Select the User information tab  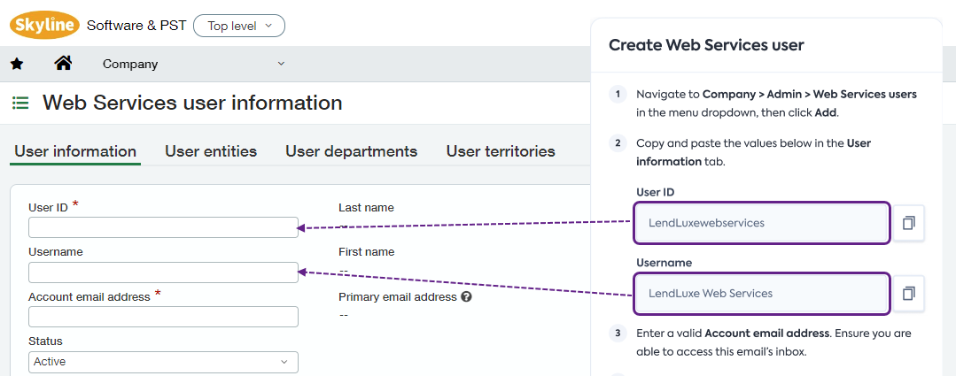click(75, 151)
